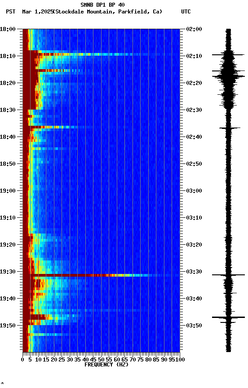
Task: Click the '02:20' UTC time label
Action: tap(194, 83)
